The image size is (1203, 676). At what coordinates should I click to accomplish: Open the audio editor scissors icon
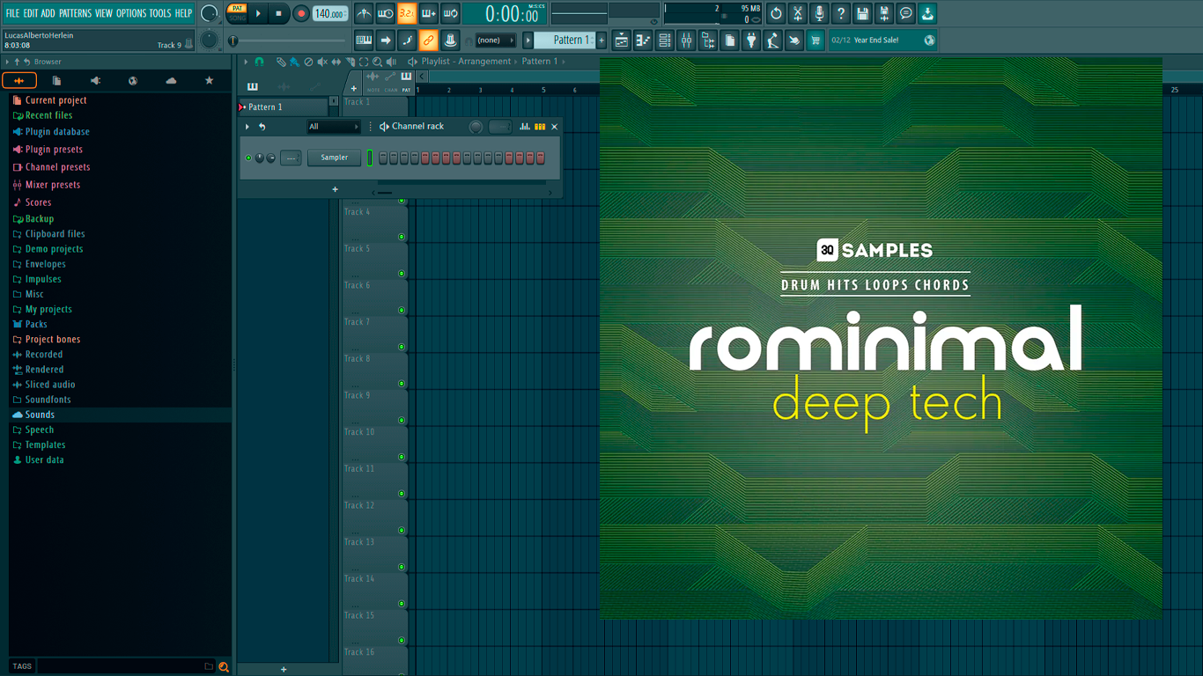coord(797,13)
